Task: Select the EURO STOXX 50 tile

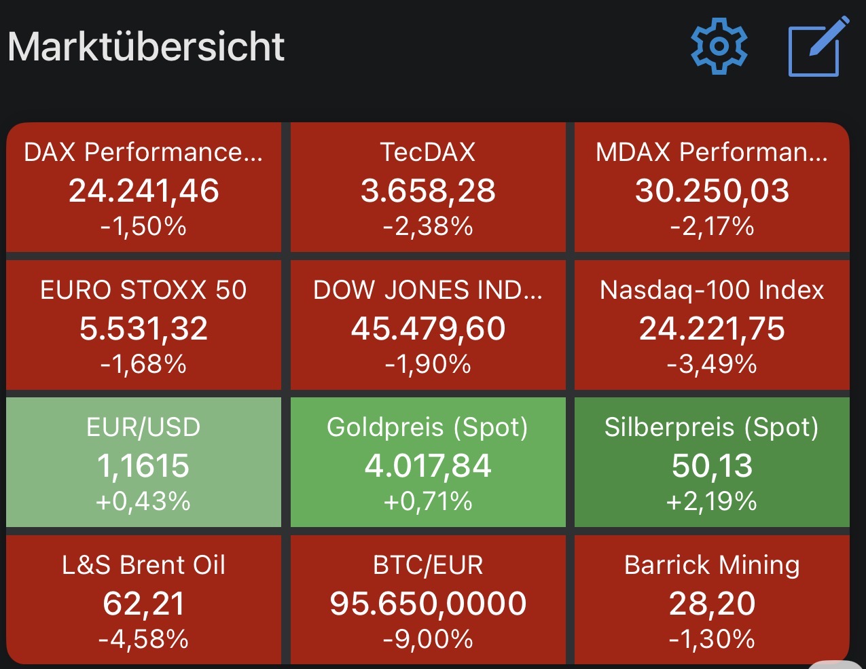Action: (143, 325)
